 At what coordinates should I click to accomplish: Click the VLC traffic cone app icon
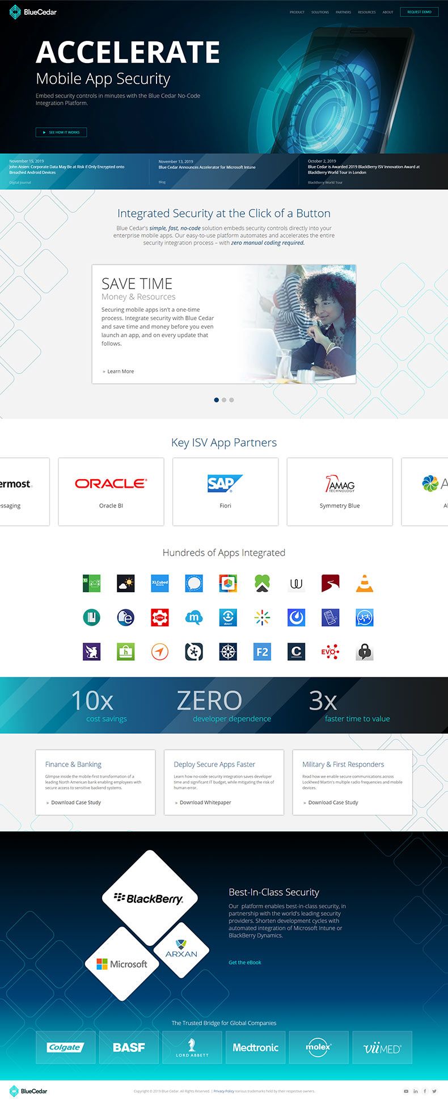(x=364, y=583)
